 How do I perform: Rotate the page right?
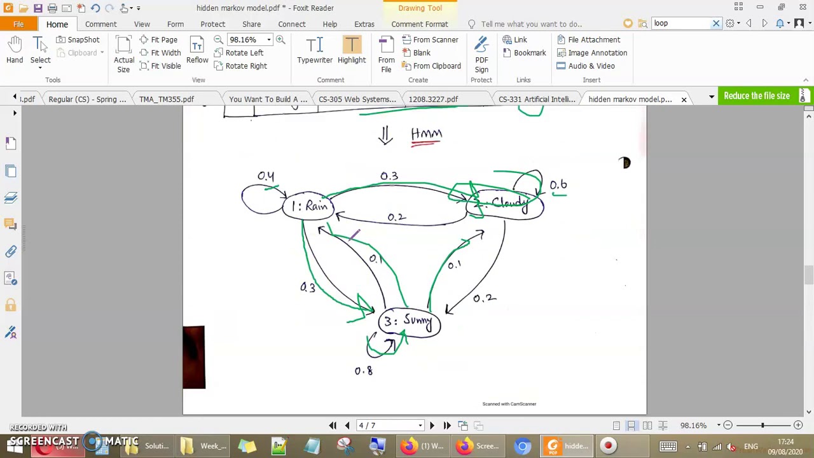[x=241, y=66]
